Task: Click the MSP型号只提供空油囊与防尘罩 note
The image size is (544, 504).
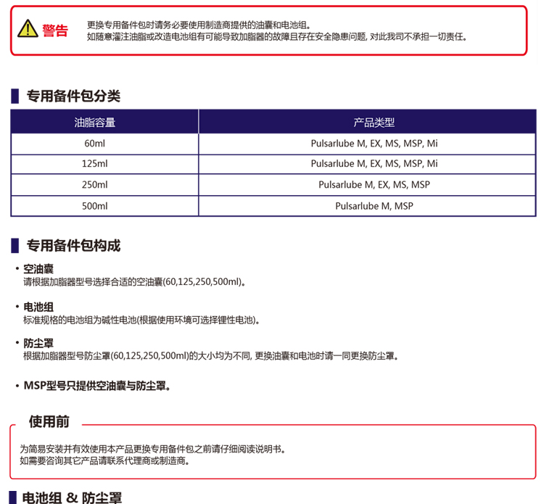Action: tap(97, 386)
